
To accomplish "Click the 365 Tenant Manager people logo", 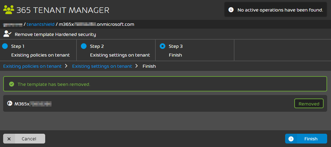I will 9,10.
